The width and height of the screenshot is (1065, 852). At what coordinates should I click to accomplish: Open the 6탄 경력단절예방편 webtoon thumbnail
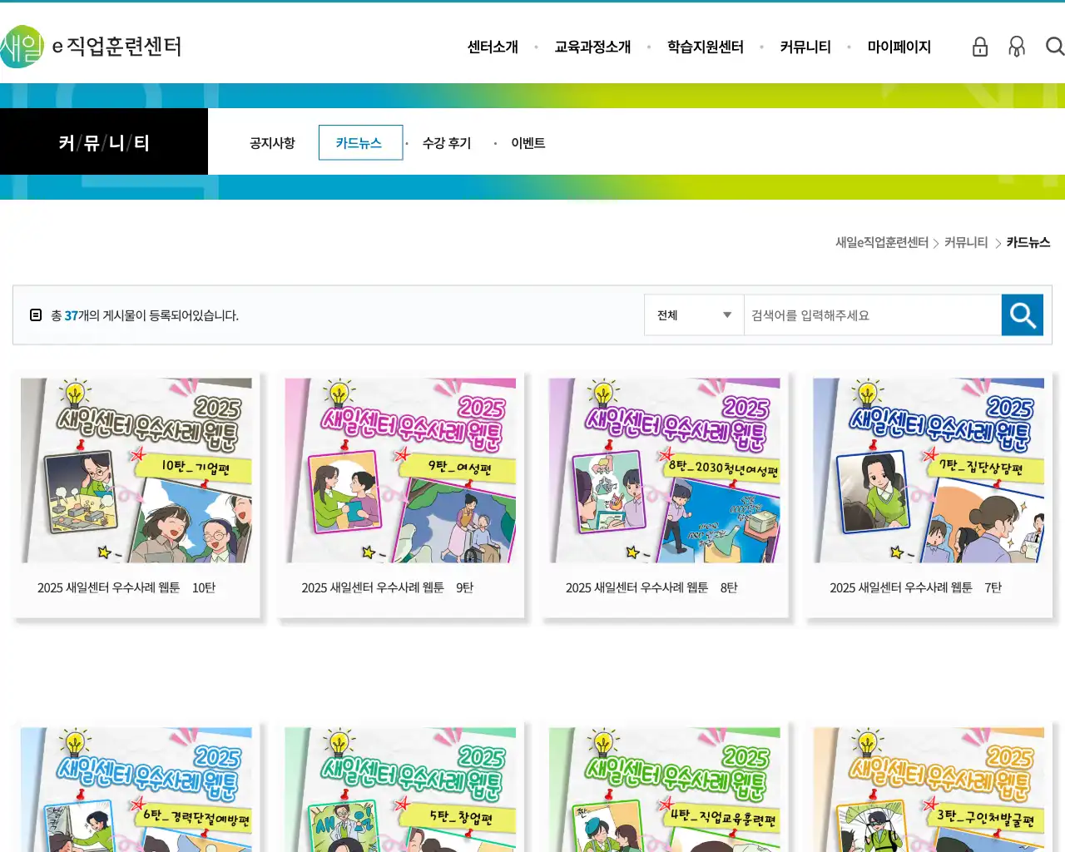pos(136,790)
